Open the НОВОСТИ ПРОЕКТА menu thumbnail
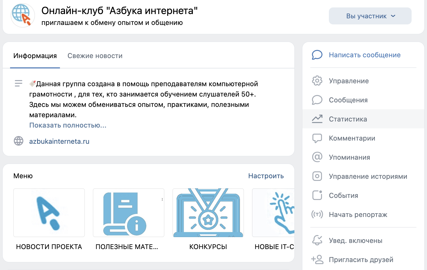This screenshot has width=427, height=270. 49,213
